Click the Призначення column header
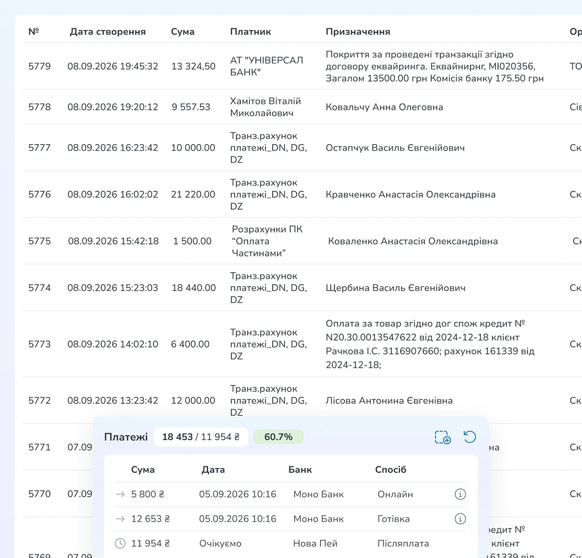 (x=358, y=32)
